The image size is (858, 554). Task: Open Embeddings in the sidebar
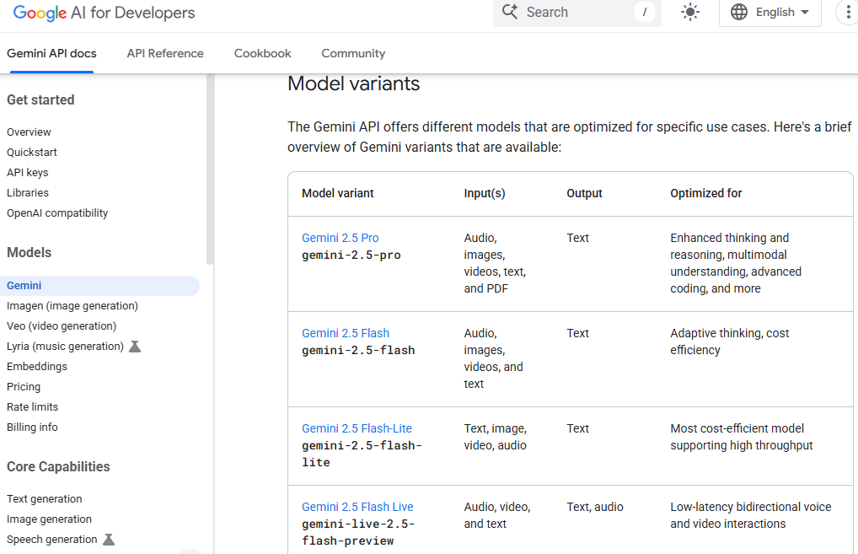point(36,367)
